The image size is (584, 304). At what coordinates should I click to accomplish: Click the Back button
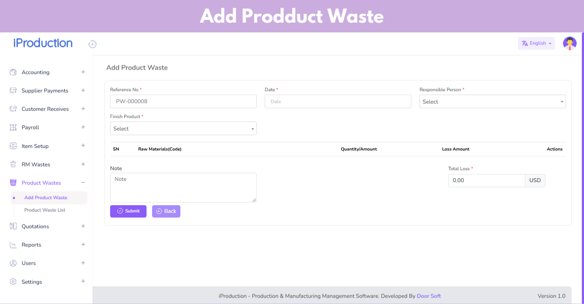click(x=166, y=211)
